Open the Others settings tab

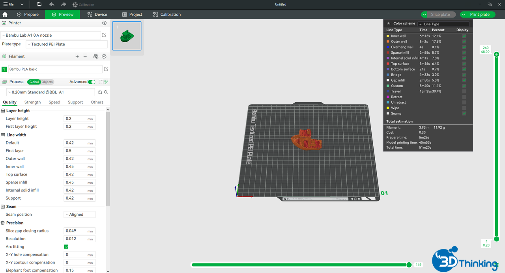coord(97,102)
